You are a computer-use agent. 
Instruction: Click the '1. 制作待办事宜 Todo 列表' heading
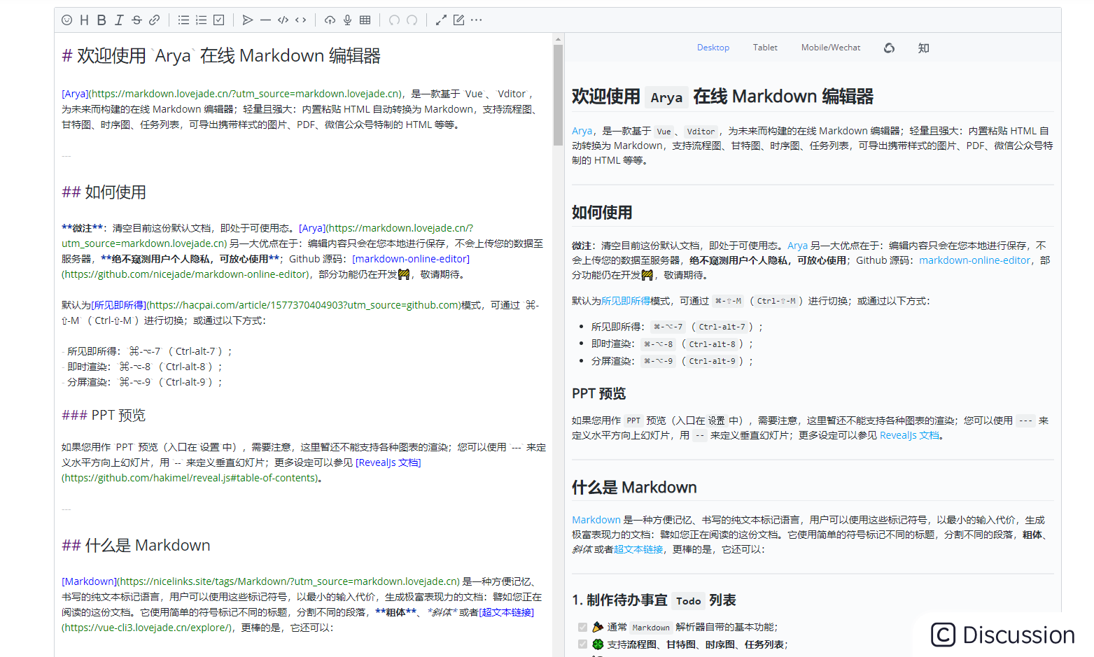tap(654, 600)
